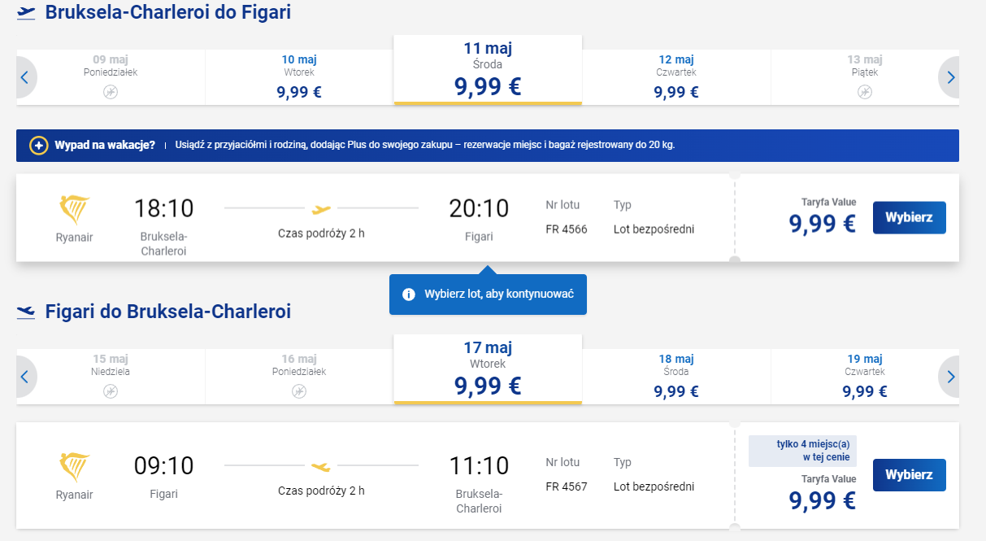Image resolution: width=986 pixels, height=541 pixels.
Task: Click departing plane icon beside Bruksela-Charleroi do Figari
Action: coord(26,13)
